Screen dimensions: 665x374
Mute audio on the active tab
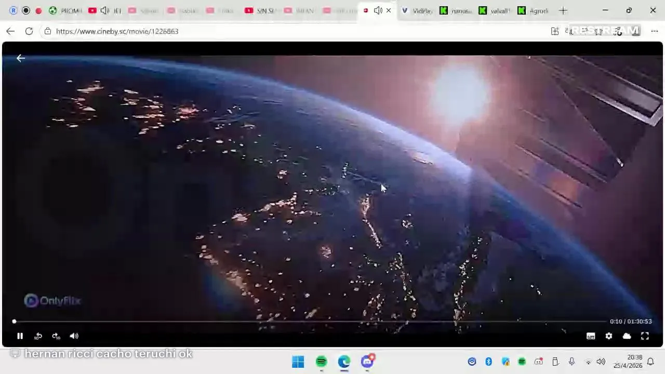click(378, 10)
